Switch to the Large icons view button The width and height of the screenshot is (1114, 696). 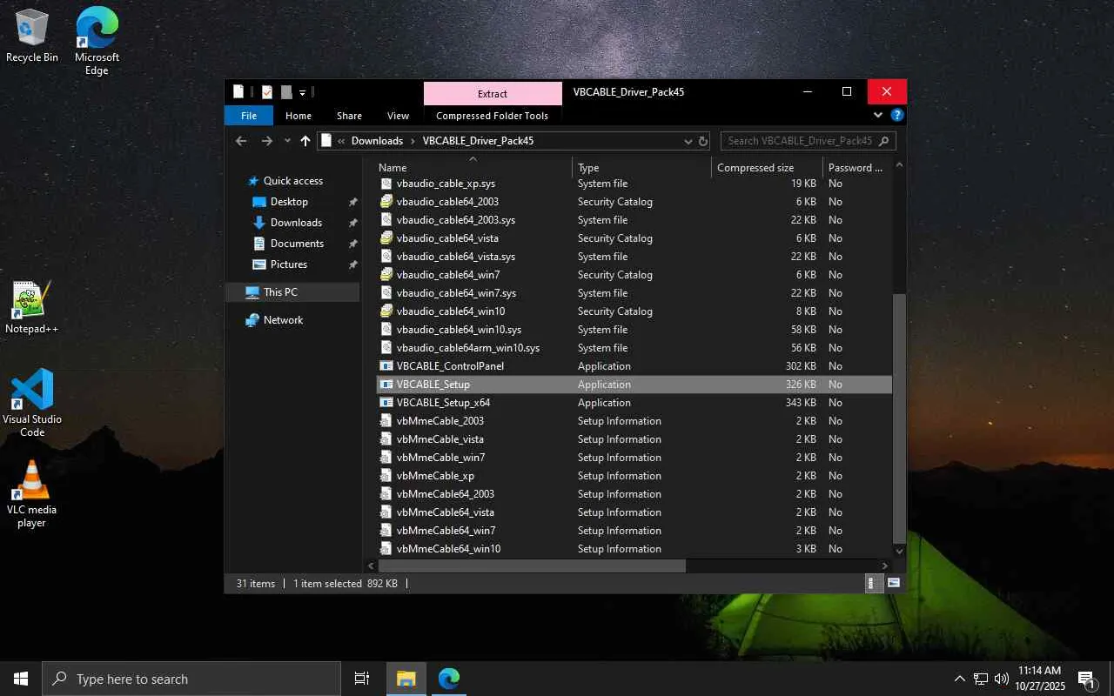click(893, 584)
